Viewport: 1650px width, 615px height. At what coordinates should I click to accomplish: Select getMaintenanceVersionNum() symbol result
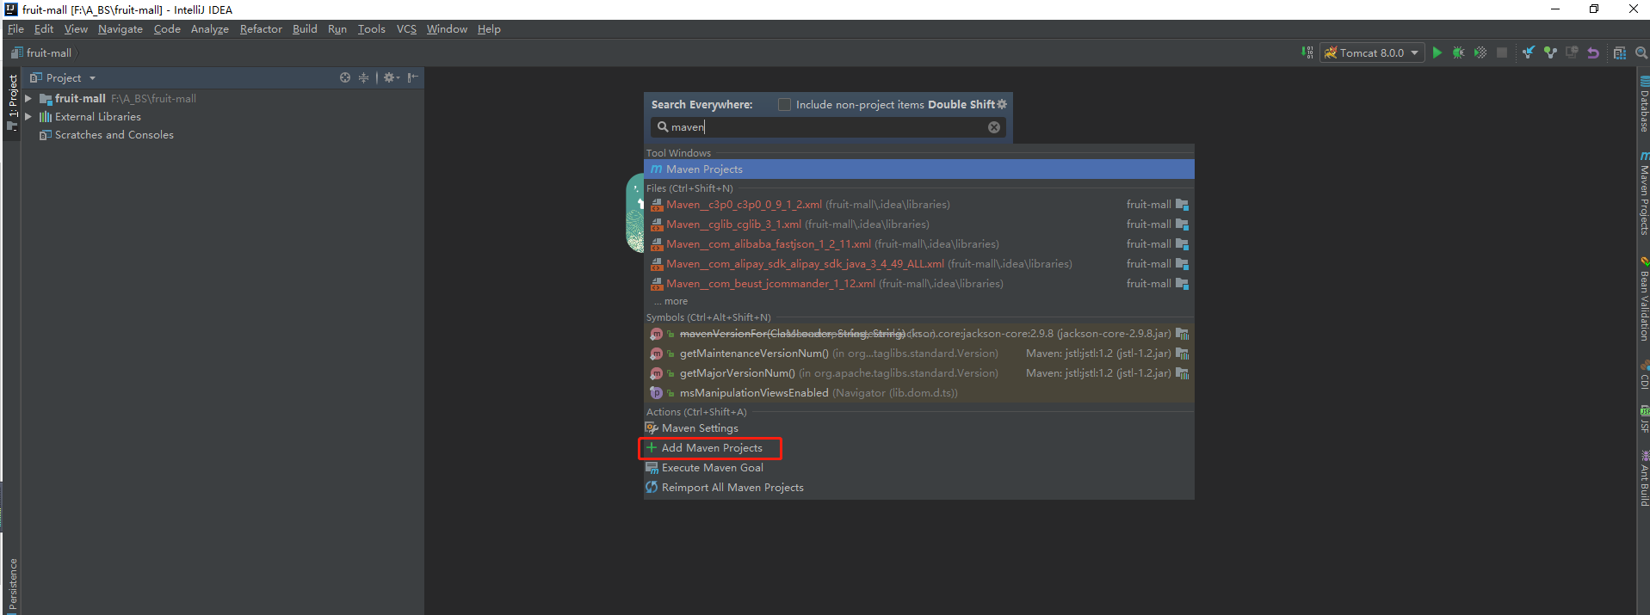click(918, 354)
